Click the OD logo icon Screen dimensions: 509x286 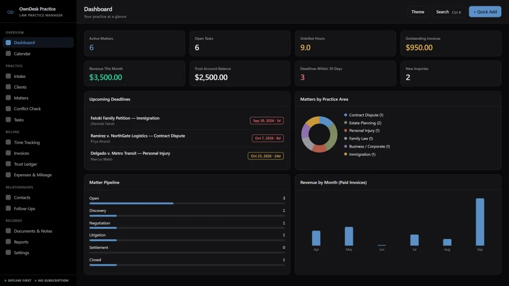pyautogui.click(x=10, y=12)
